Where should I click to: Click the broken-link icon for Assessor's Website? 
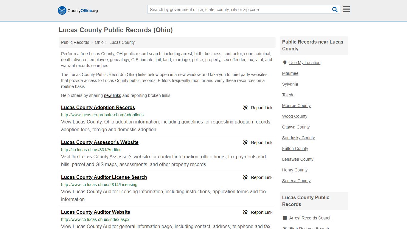(245, 143)
